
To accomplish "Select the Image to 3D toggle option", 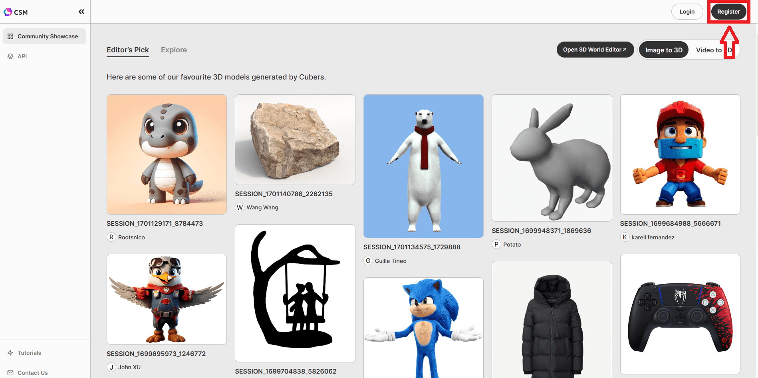I will 663,50.
